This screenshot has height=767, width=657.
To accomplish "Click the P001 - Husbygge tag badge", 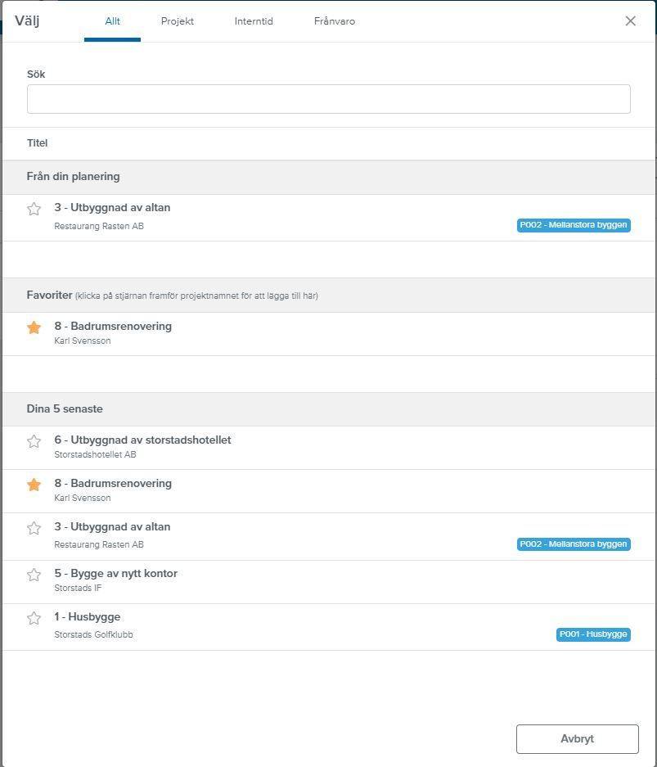I will [593, 634].
